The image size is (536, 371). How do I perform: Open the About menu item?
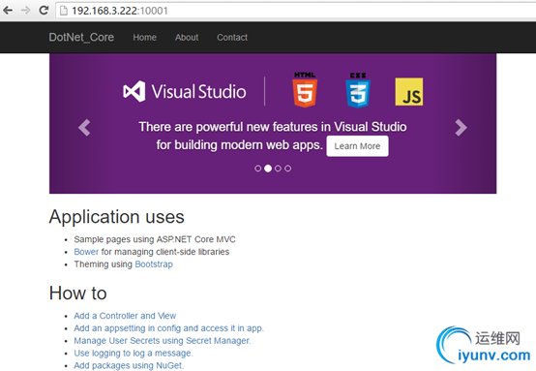click(187, 38)
